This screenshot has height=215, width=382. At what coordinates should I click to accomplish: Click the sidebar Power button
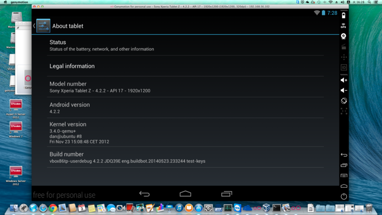344,196
